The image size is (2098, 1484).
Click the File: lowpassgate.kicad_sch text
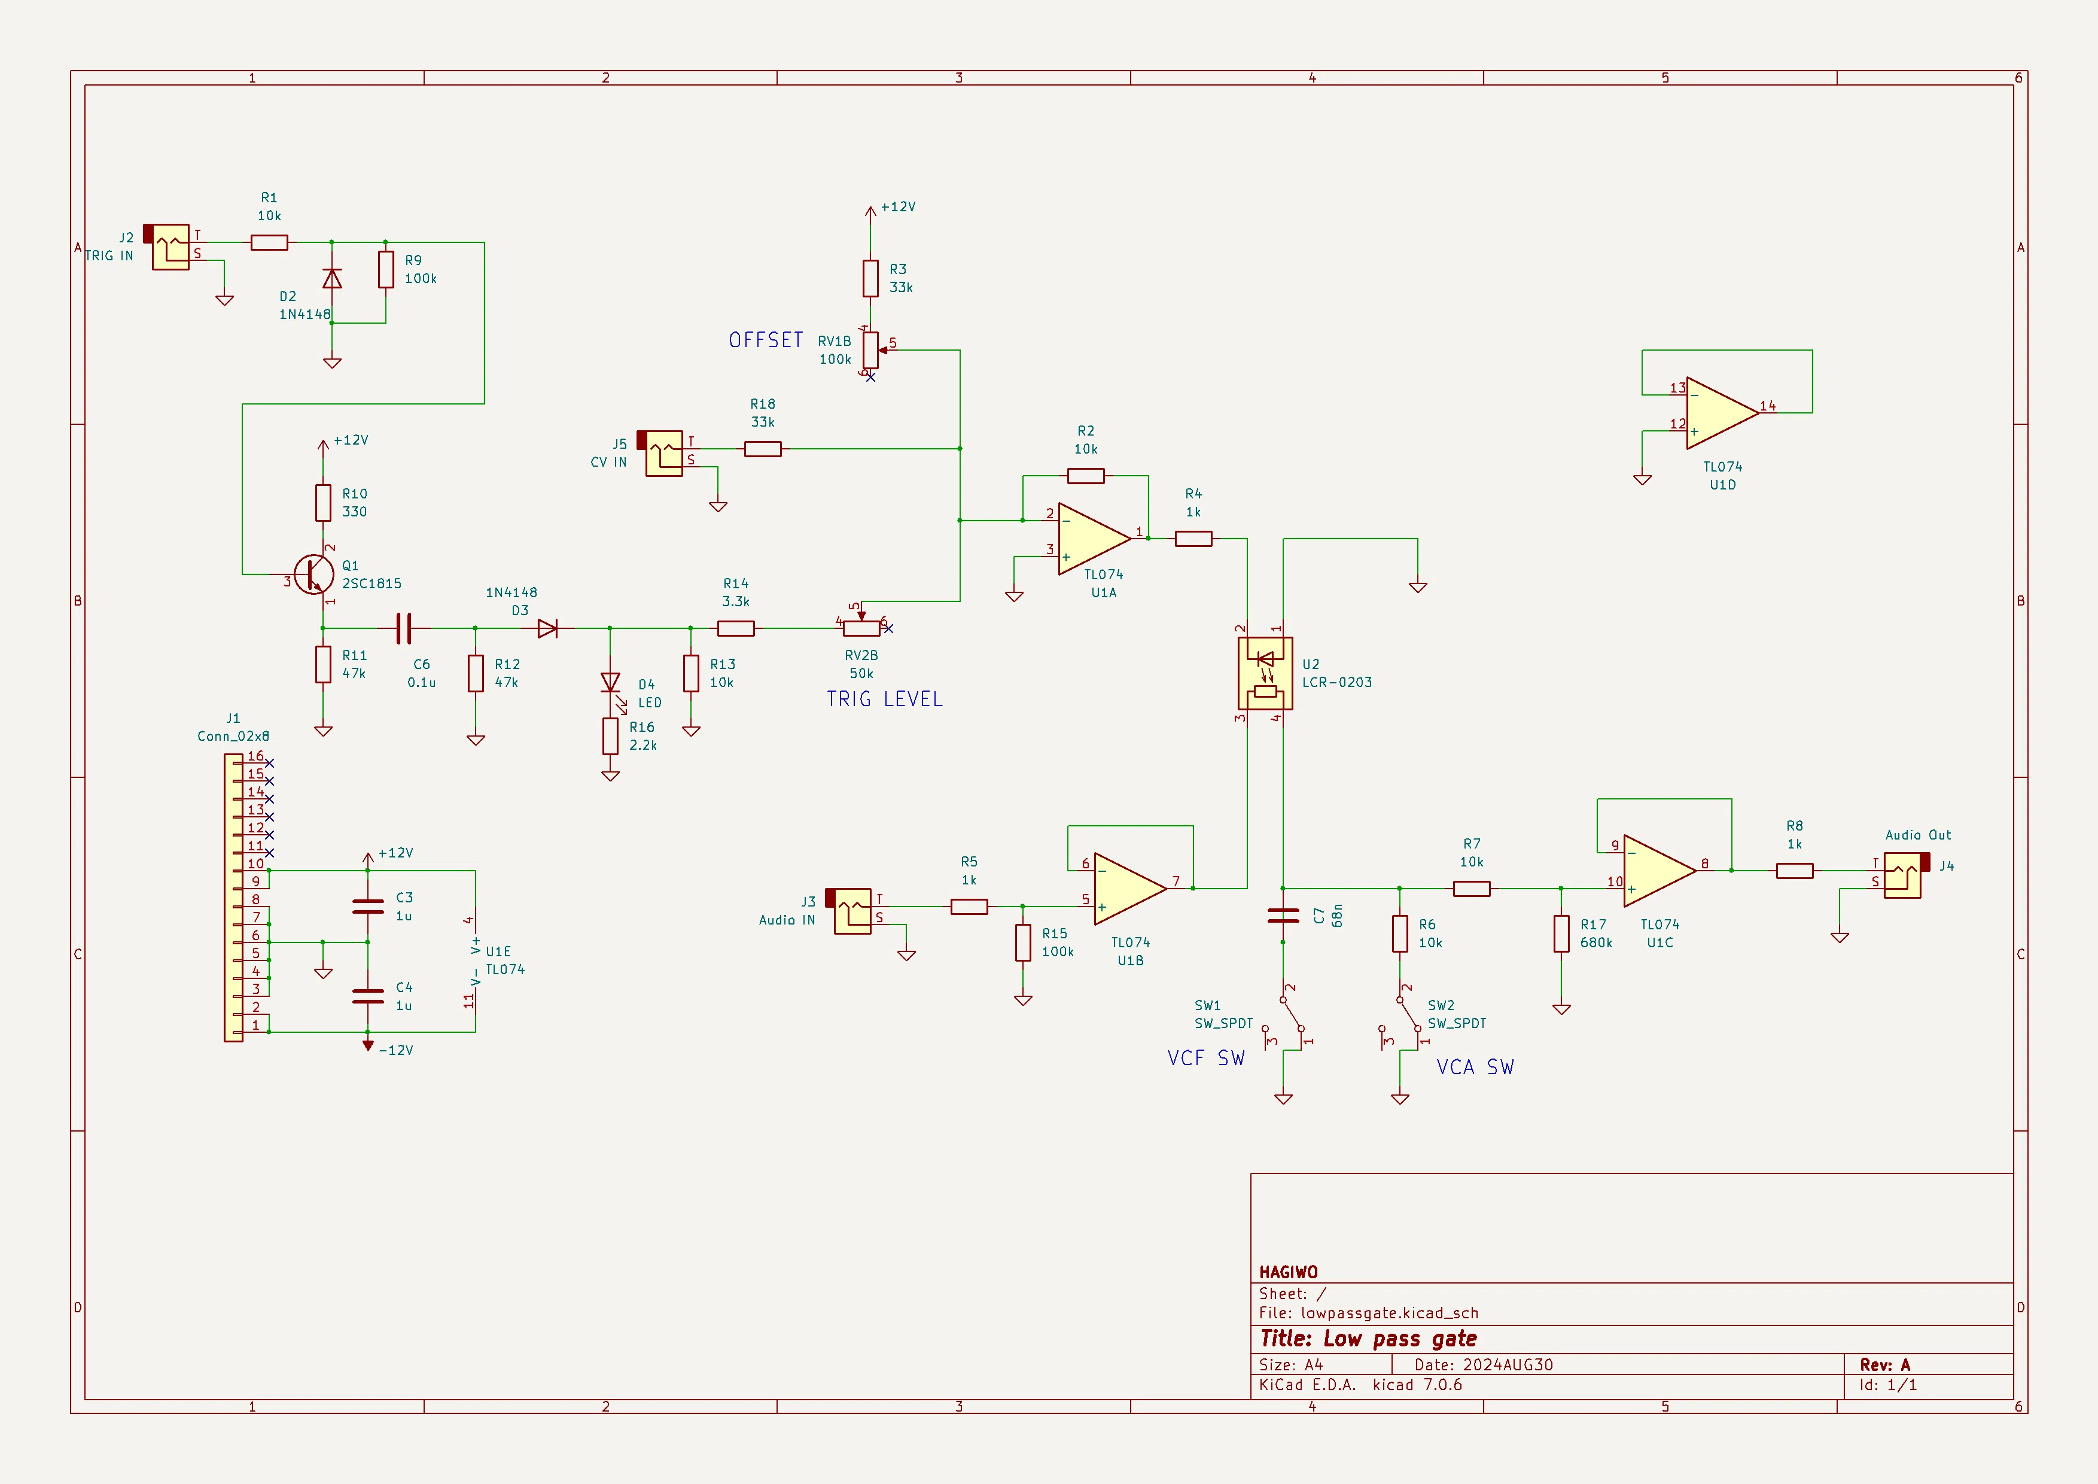(x=1369, y=1313)
